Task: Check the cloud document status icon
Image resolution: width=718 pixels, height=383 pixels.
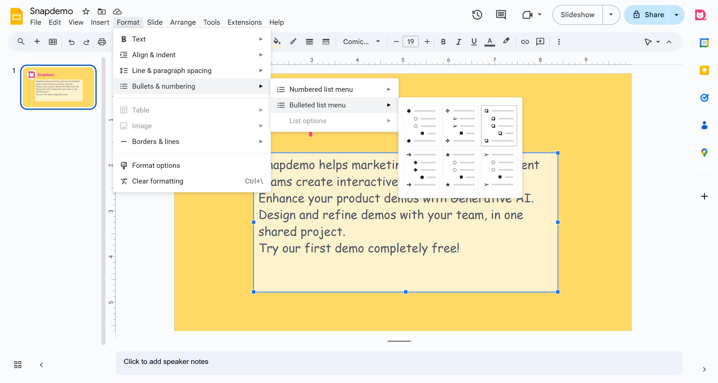Action: point(117,12)
